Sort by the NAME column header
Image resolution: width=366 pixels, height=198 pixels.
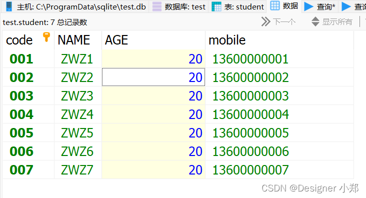[x=78, y=40]
